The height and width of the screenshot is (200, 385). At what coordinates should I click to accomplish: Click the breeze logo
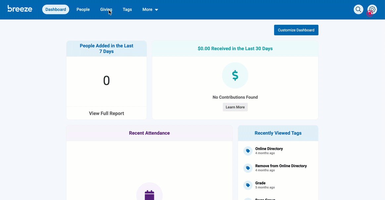[x=20, y=9]
